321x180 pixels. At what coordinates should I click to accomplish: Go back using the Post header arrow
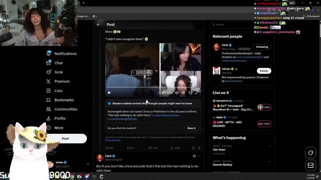(x=98, y=24)
